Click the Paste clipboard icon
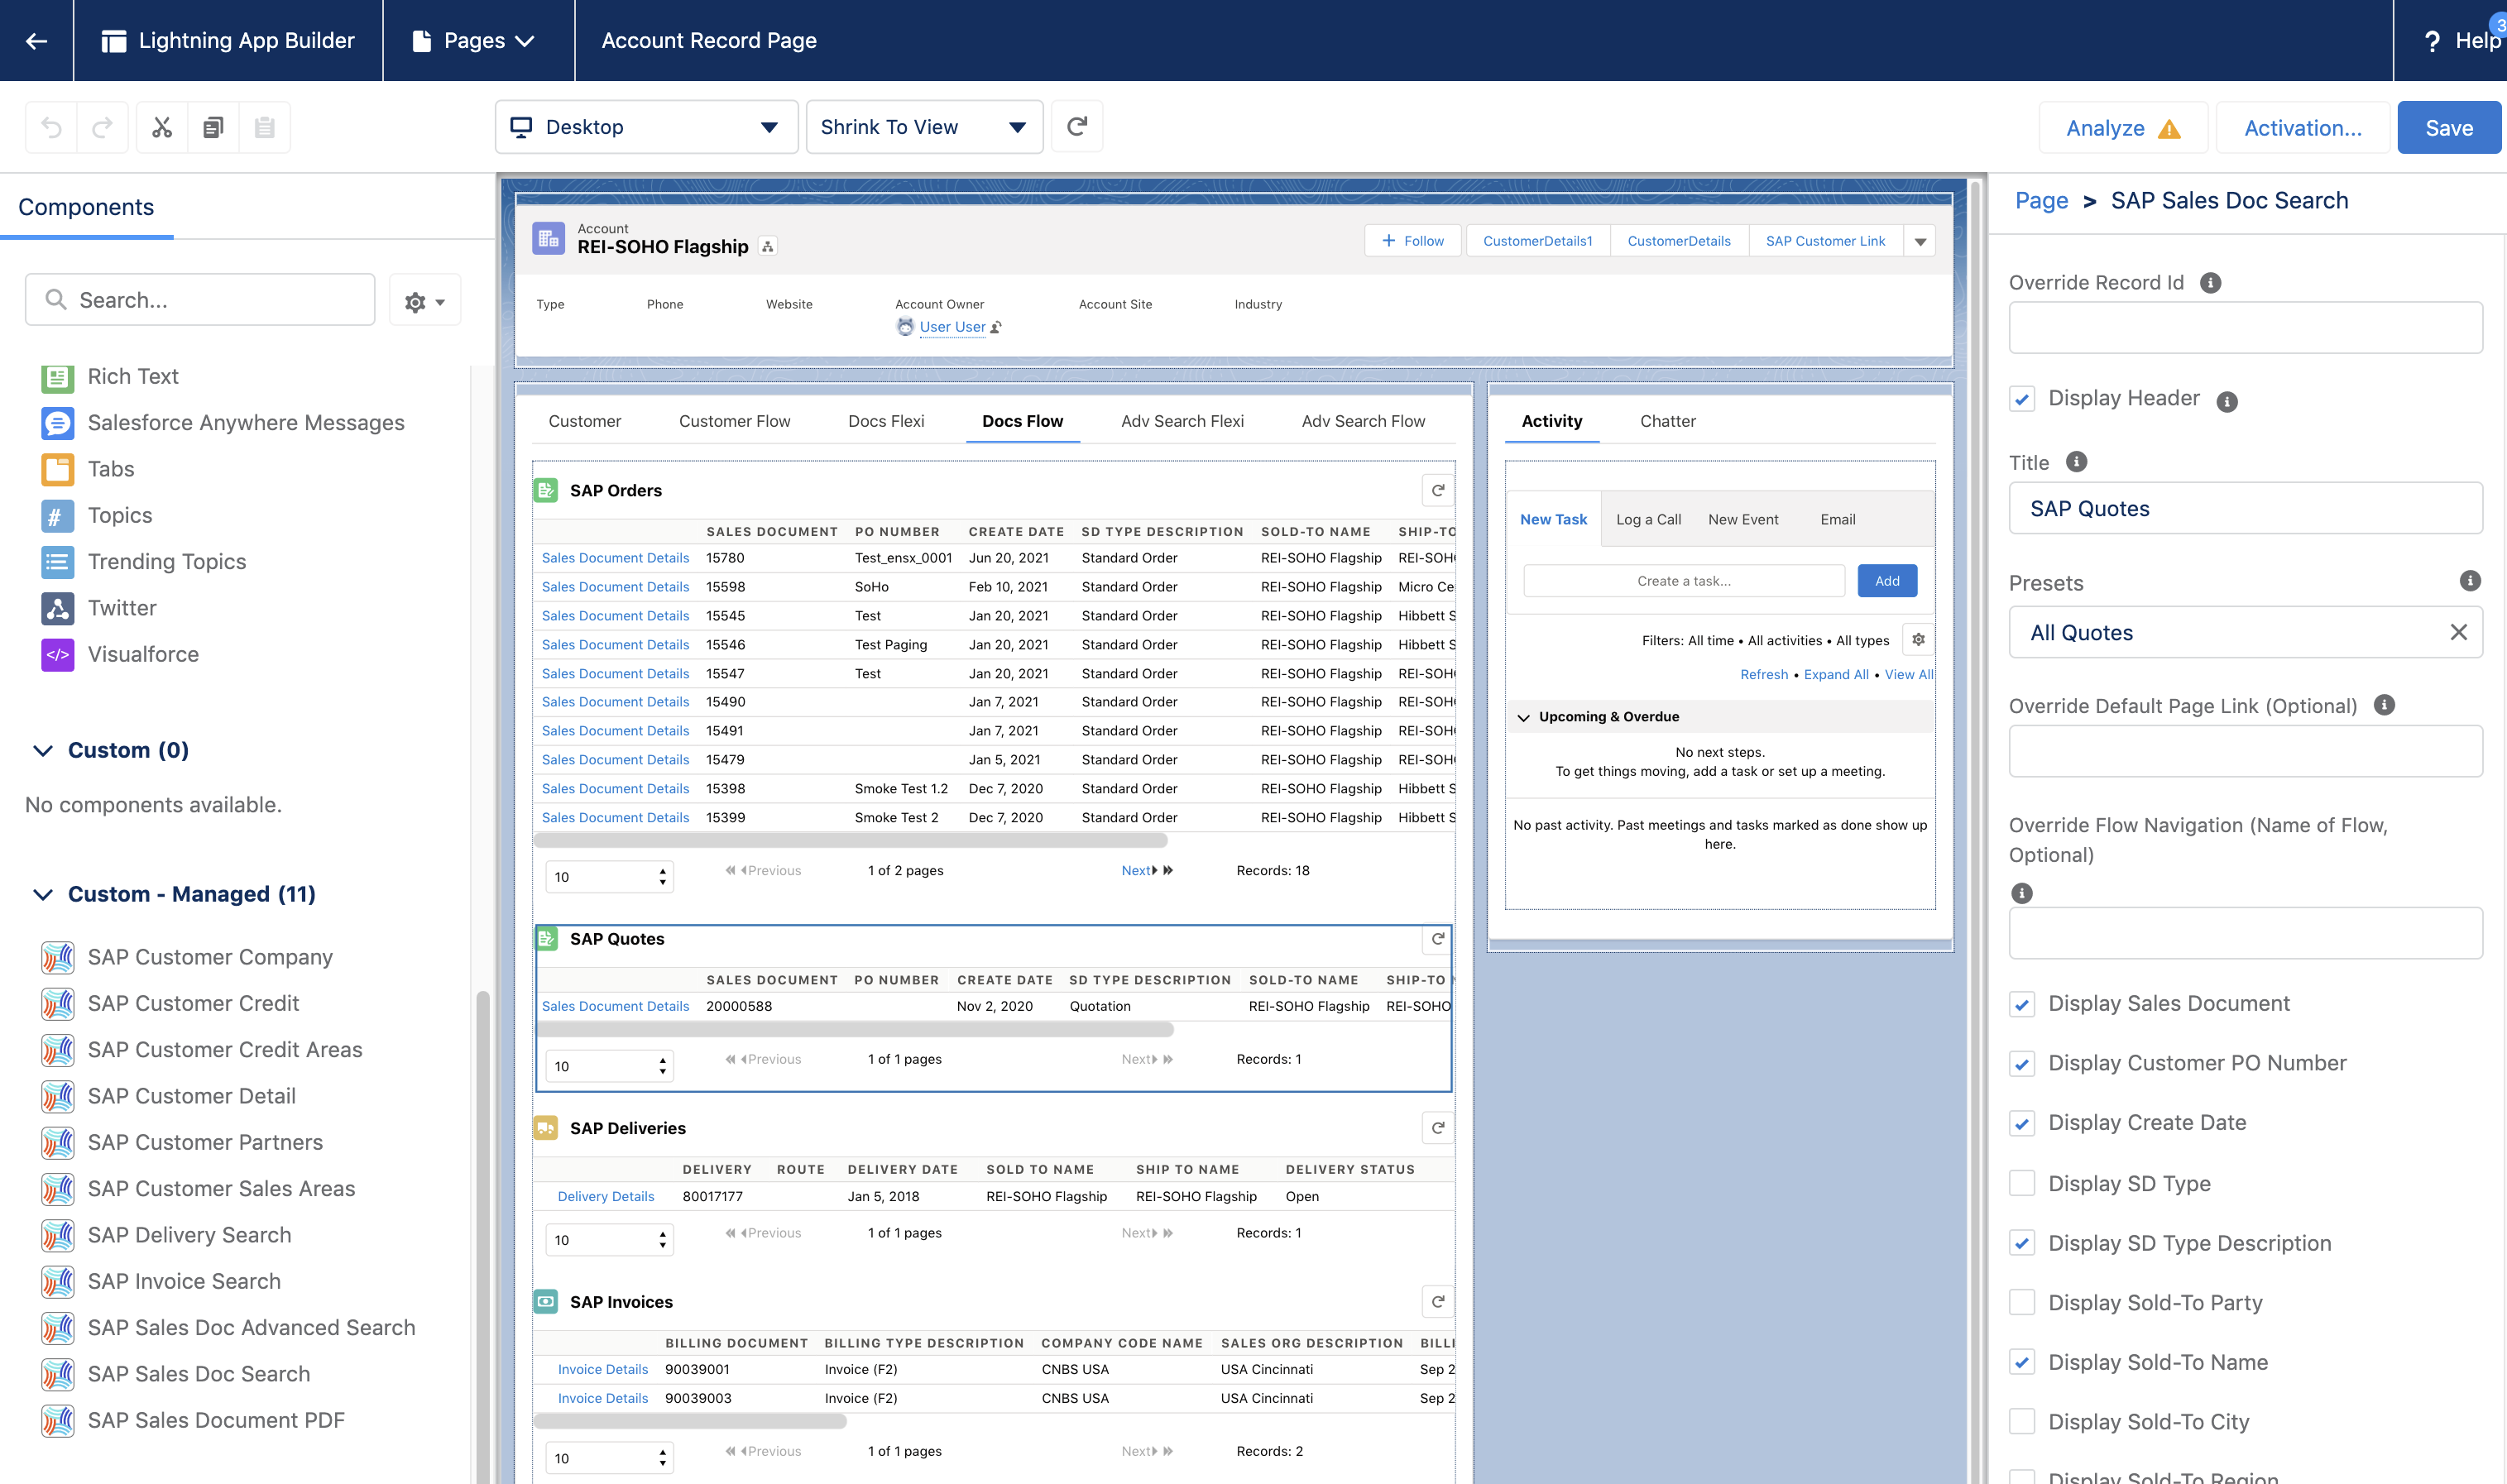 (x=264, y=127)
